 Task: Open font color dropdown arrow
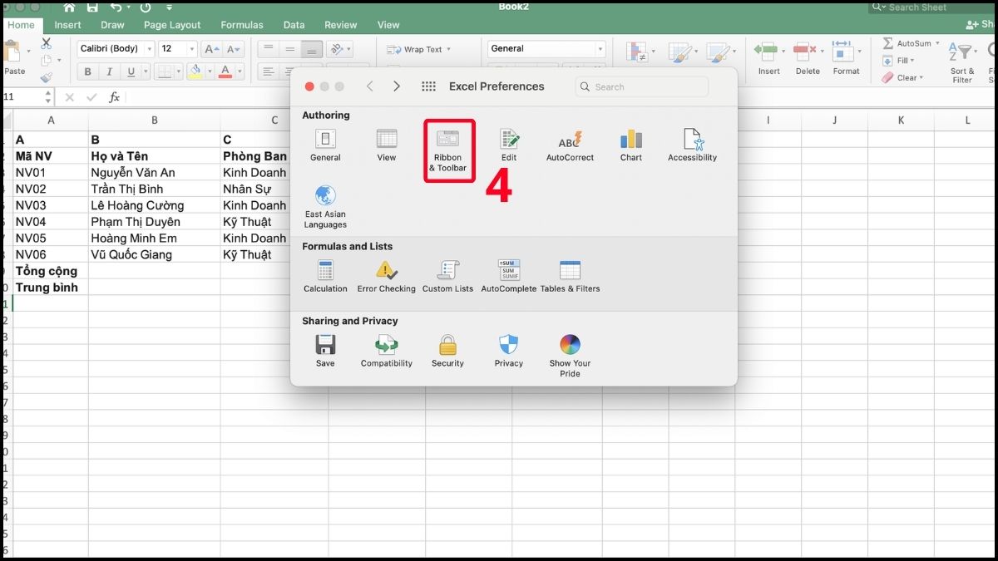[239, 72]
